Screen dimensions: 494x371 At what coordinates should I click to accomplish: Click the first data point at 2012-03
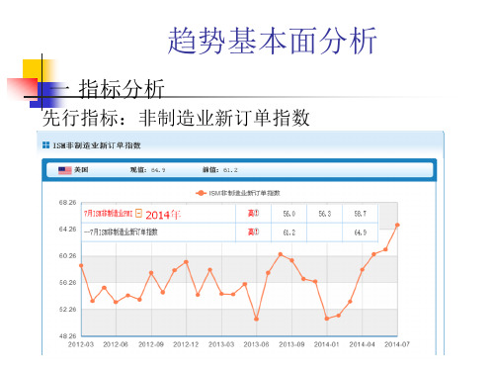pos(81,265)
